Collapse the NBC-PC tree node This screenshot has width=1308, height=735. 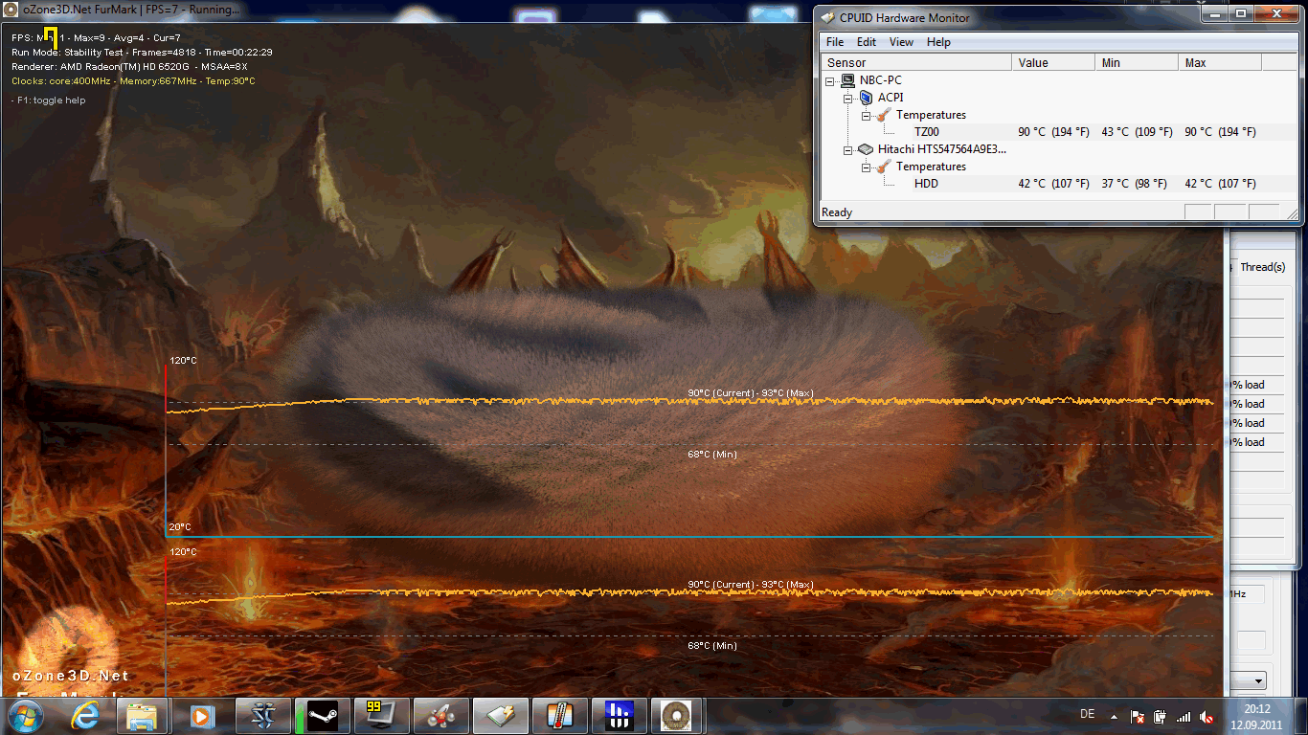(x=830, y=80)
